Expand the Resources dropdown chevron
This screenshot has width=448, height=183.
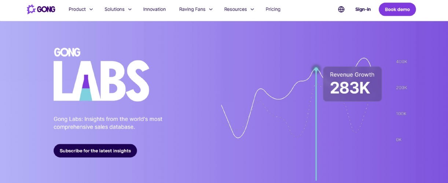pyautogui.click(x=252, y=10)
